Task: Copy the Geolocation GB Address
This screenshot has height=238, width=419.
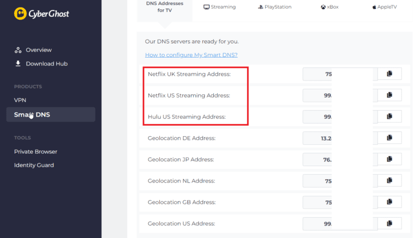Action: tap(389, 202)
